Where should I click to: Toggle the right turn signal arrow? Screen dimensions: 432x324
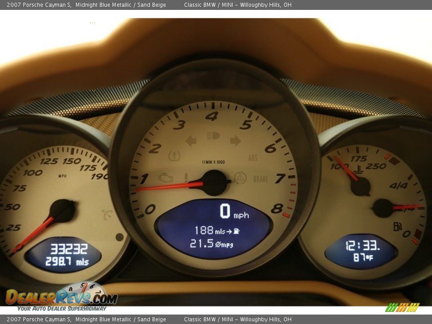coord(234,141)
